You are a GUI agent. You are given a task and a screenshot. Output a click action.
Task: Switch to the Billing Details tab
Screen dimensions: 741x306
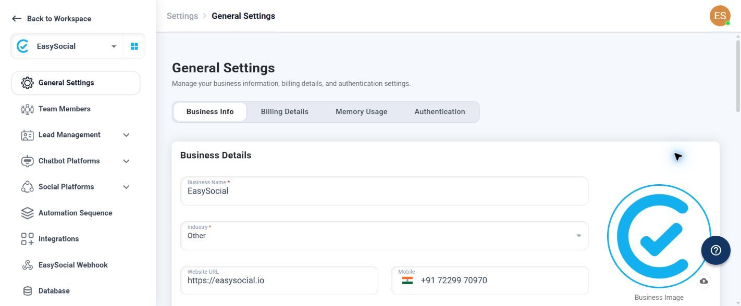coord(285,111)
